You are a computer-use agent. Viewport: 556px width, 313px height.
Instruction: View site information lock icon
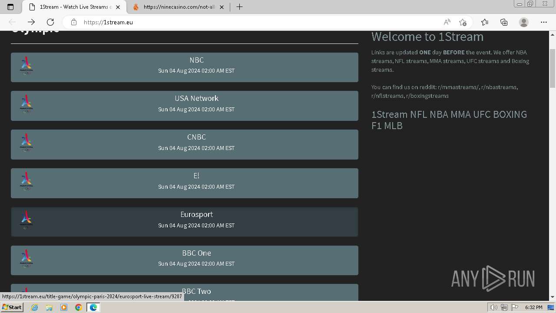pos(74,22)
